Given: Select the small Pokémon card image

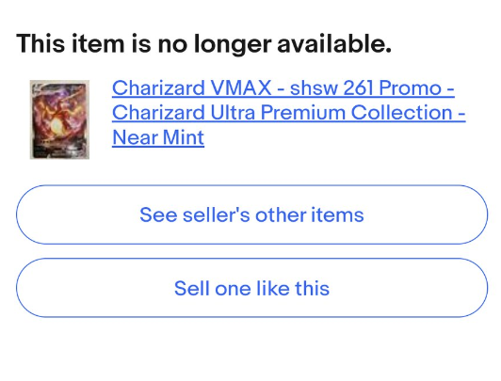Looking at the screenshot, I should point(59,119).
